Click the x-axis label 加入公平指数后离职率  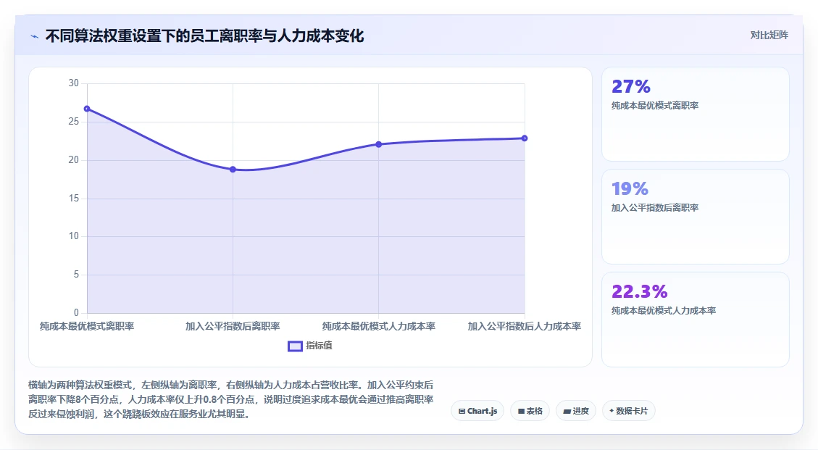pos(233,326)
